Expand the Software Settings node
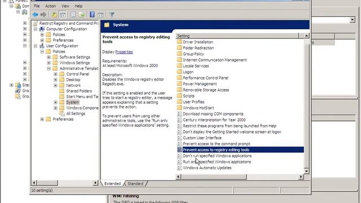 (49, 57)
